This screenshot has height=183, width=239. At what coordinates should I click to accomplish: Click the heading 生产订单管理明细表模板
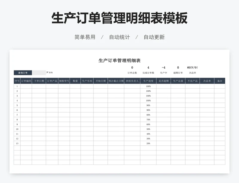click(x=119, y=18)
